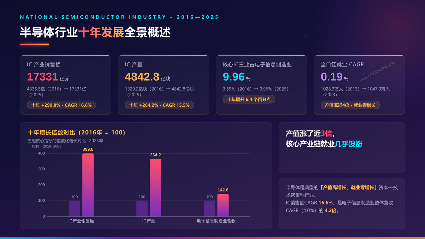Click the 全口径就业 CAGR label
This screenshot has height=239, width=425.
point(342,65)
